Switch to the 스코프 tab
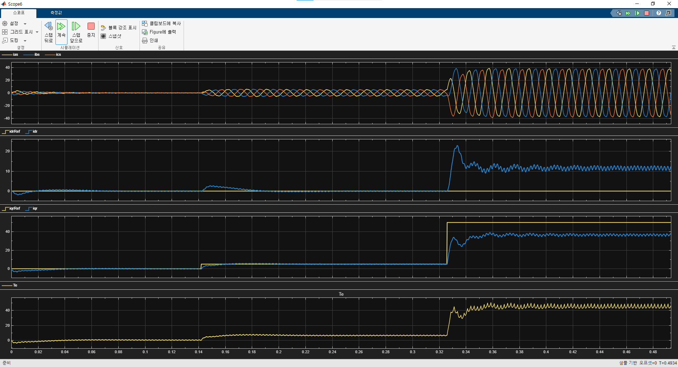The height and width of the screenshot is (367, 678). pos(19,13)
